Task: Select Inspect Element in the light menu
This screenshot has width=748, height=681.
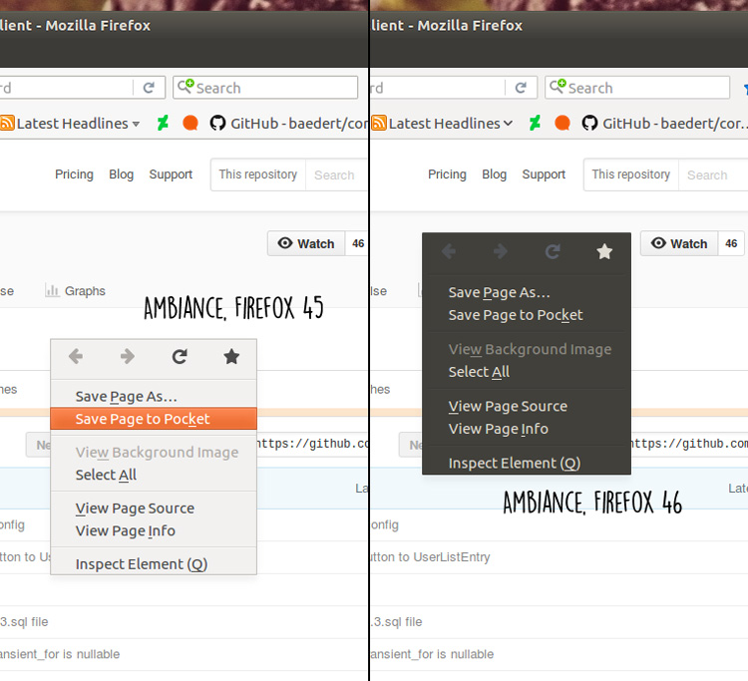Action: pos(142,564)
